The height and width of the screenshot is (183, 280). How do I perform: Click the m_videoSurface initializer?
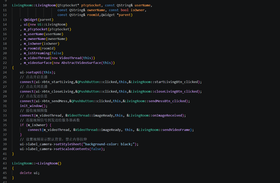click(38, 63)
